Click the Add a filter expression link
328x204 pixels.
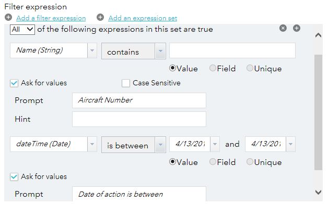click(51, 18)
